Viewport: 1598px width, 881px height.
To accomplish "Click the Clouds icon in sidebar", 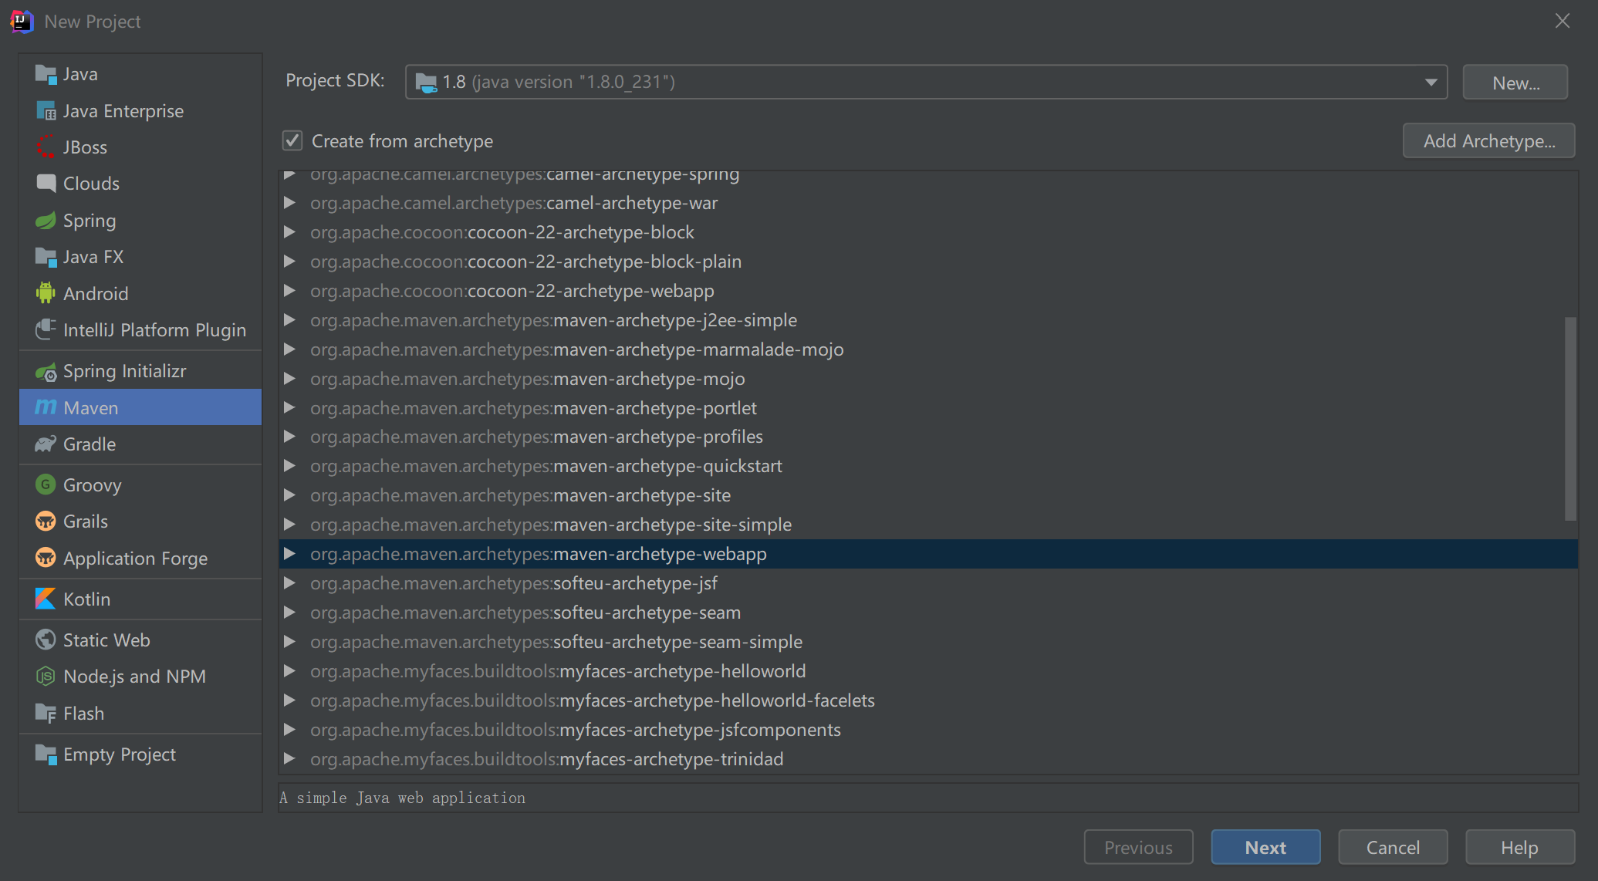I will [46, 184].
